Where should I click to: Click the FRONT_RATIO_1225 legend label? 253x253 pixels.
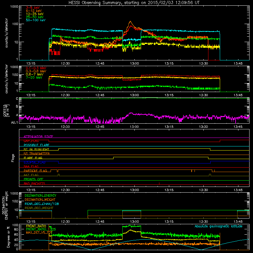41,229
